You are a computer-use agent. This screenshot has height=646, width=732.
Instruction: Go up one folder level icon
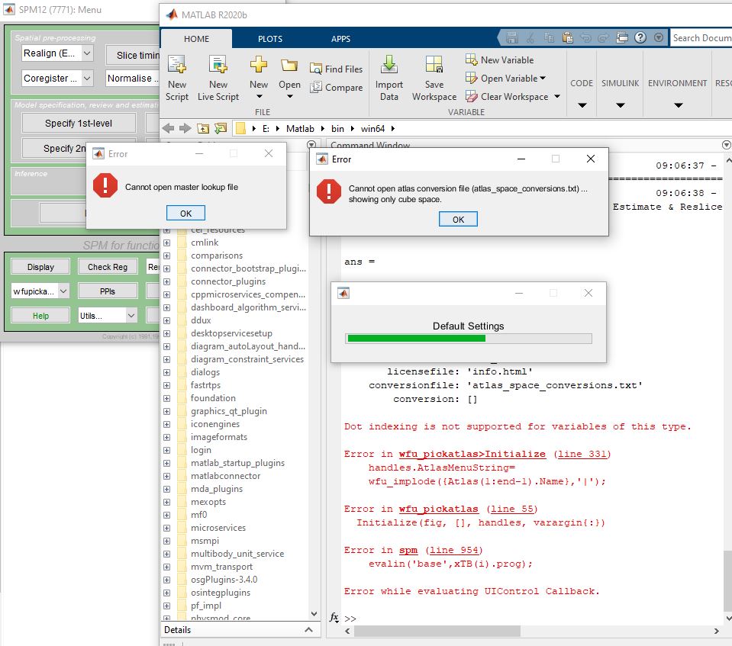[x=203, y=129]
